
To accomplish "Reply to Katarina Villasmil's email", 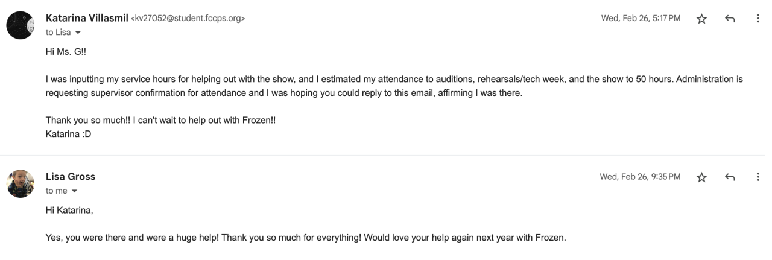I will [730, 19].
